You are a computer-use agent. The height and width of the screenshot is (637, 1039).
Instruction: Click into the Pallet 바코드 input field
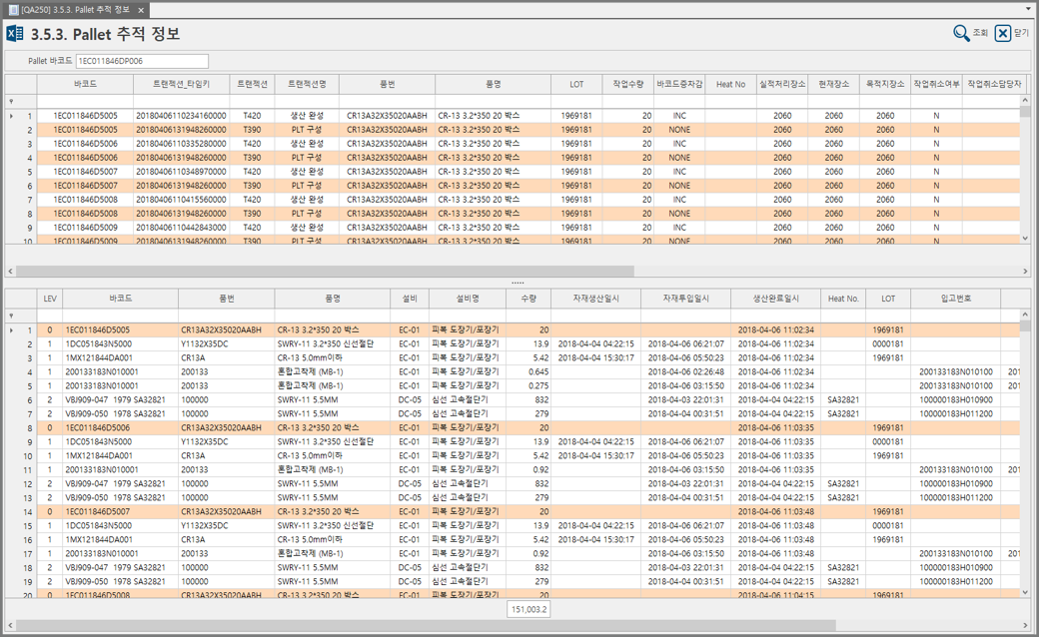click(x=142, y=61)
